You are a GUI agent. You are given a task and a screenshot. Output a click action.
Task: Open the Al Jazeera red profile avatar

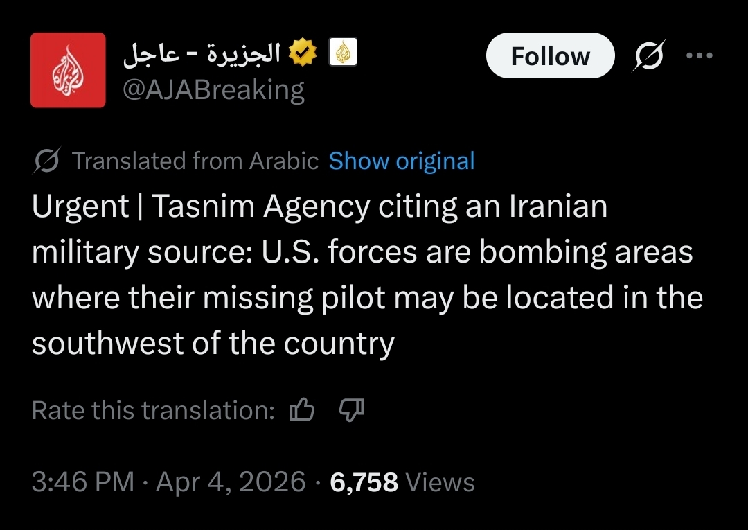pyautogui.click(x=68, y=70)
